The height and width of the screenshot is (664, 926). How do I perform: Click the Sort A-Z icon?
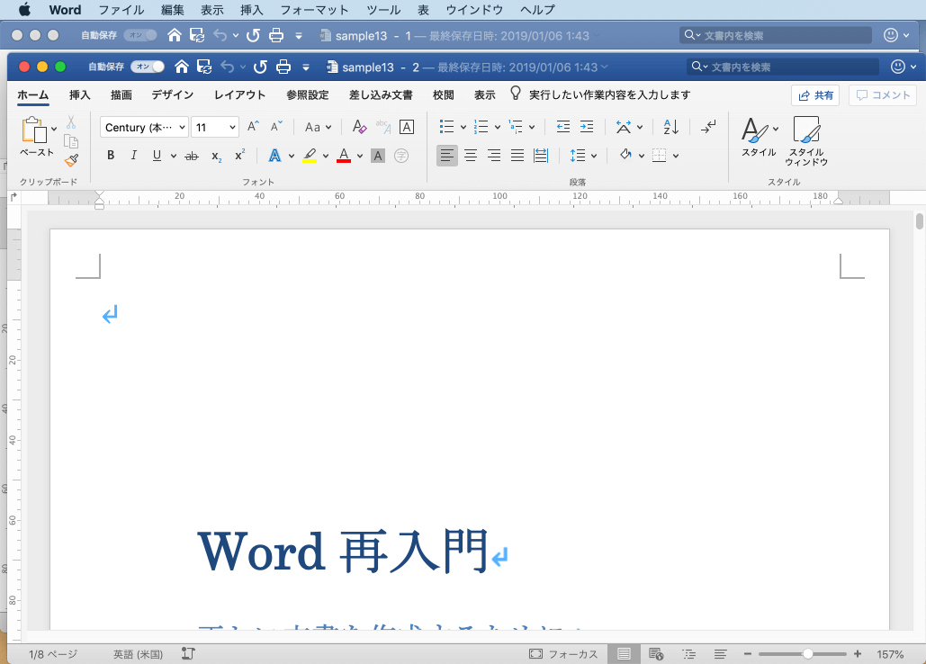(x=671, y=126)
